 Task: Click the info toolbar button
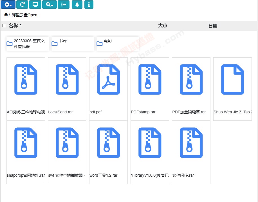[x=89, y=5]
